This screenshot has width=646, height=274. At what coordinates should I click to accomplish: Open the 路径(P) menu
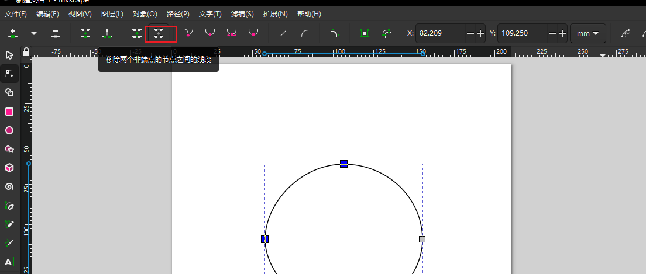click(x=178, y=13)
